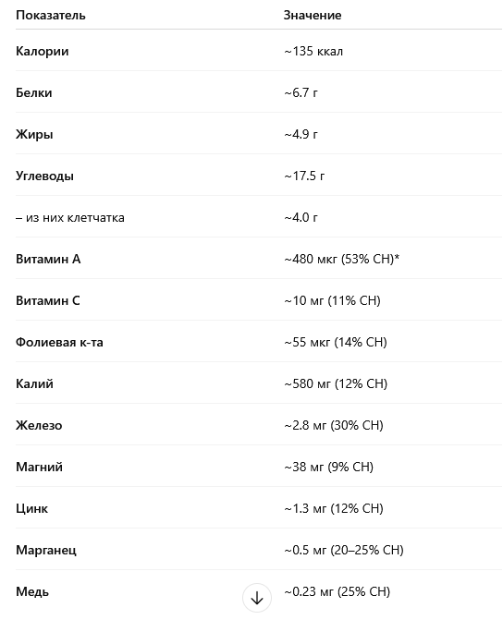Select the Показатель column header
The height and width of the screenshot is (620, 503).
click(x=51, y=15)
